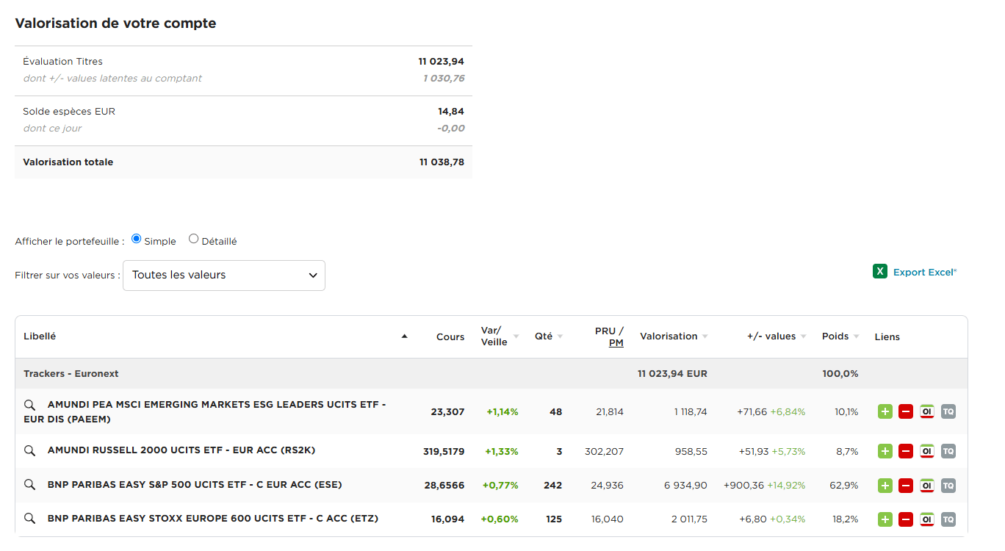This screenshot has height=551, width=1005.
Task: Click the latent gains value 1 030,76
Action: [x=444, y=79]
